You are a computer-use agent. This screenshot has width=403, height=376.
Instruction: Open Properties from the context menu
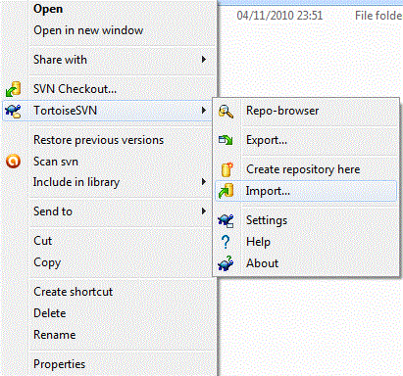point(59,364)
